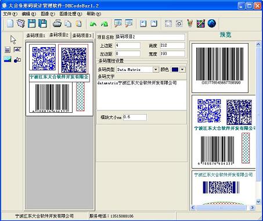Click the preview scroll down arrow
The height and width of the screenshot is (221, 263).
258,202
